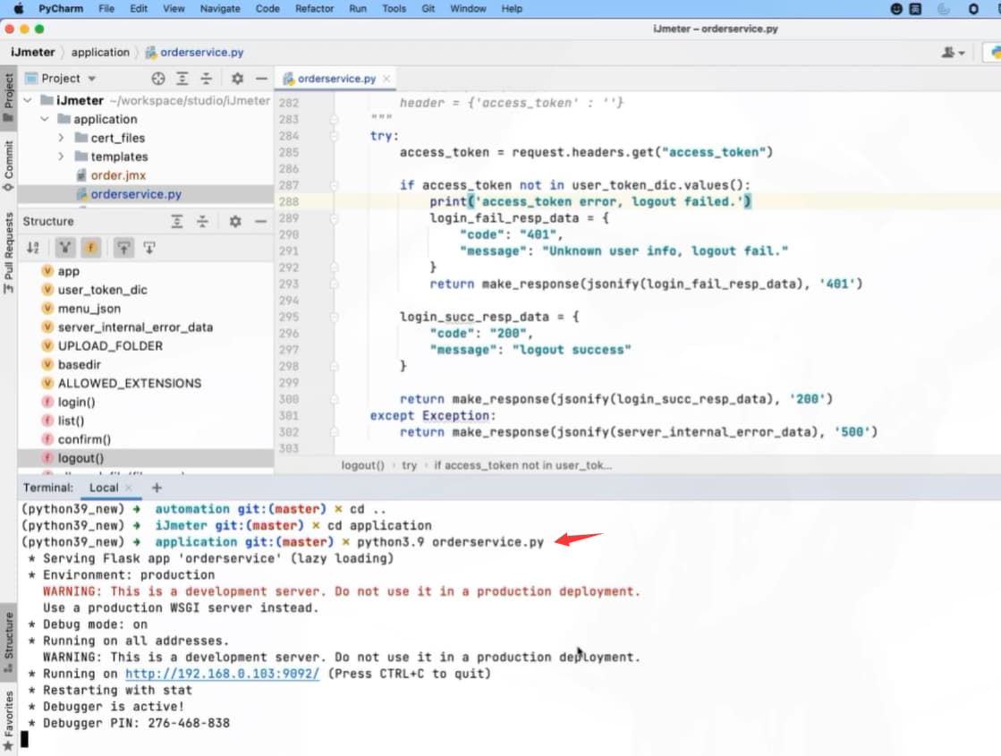Viewport: 1001px width, 756px height.
Task: Expand all in the Structure panel
Action: 177,222
